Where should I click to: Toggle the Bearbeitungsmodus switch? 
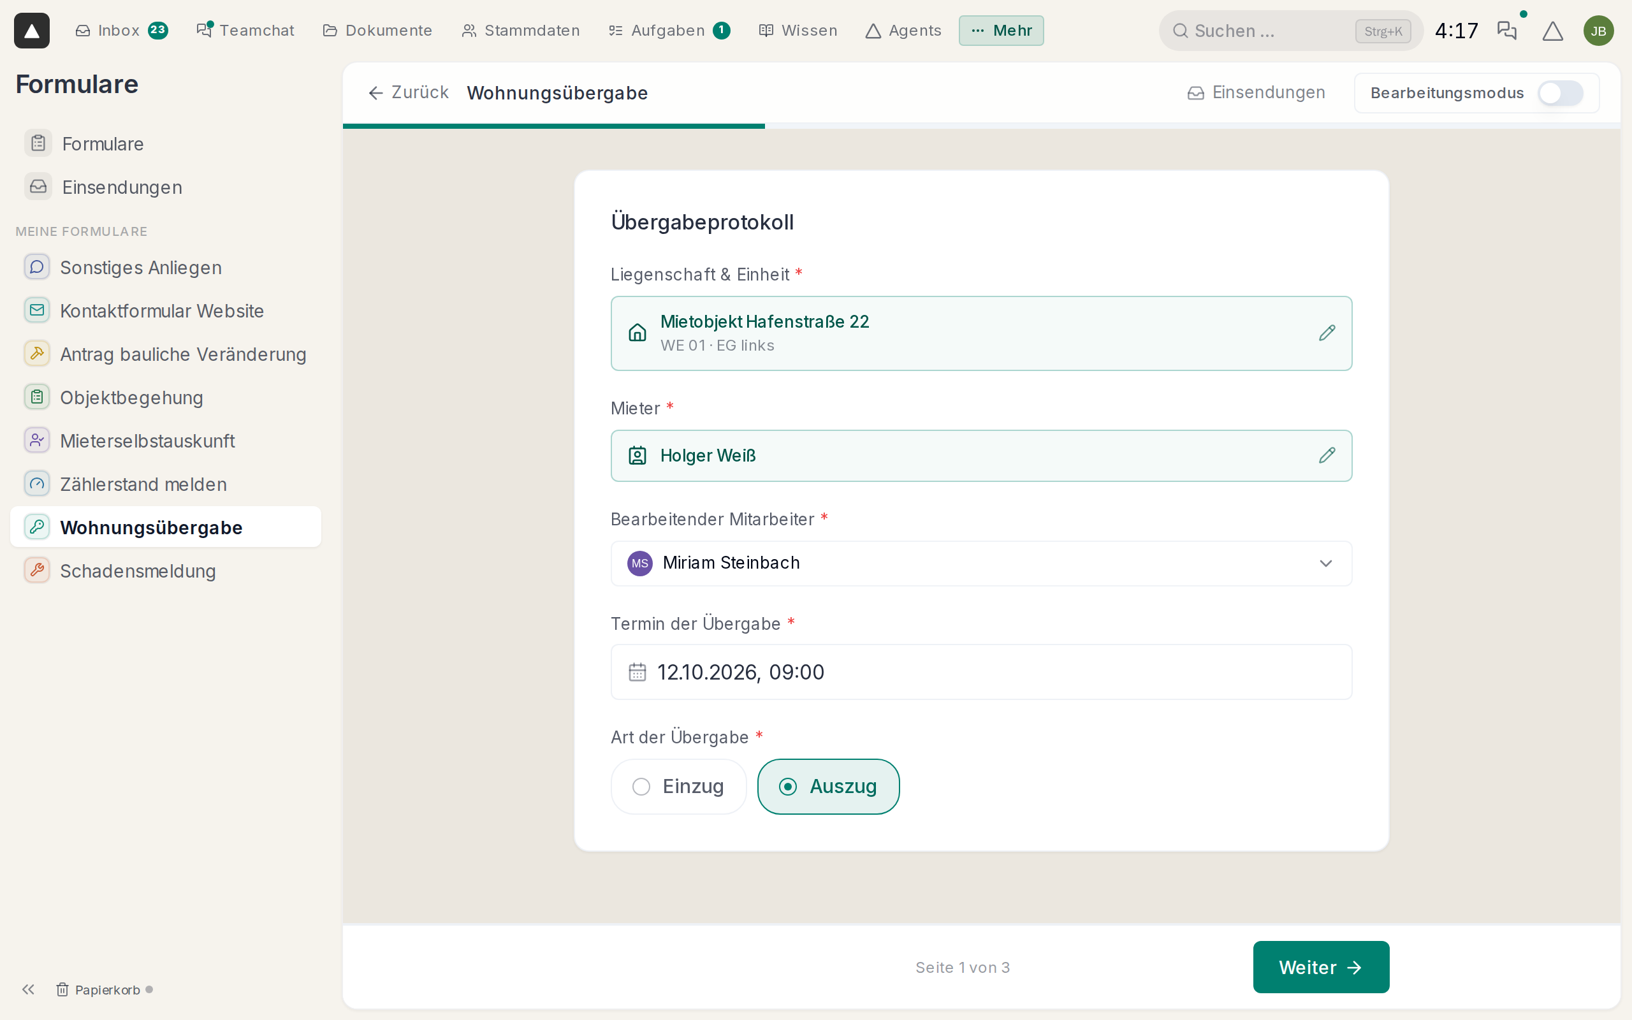click(1560, 93)
